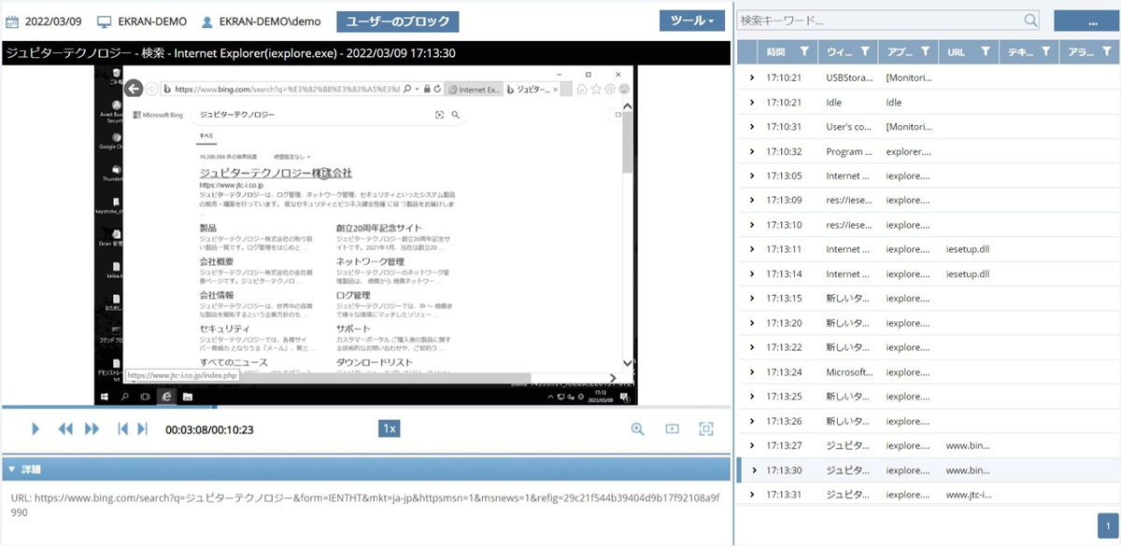Click ユーザーのブロック button
The width and height of the screenshot is (1121, 546).
coord(398,21)
